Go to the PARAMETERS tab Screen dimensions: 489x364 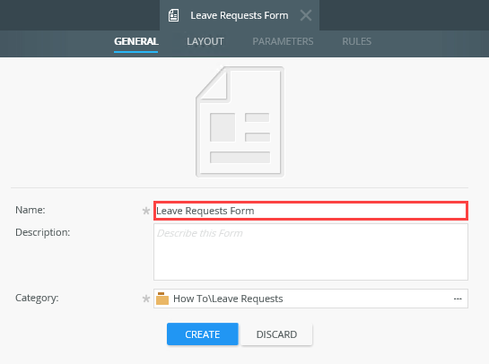pyautogui.click(x=283, y=41)
